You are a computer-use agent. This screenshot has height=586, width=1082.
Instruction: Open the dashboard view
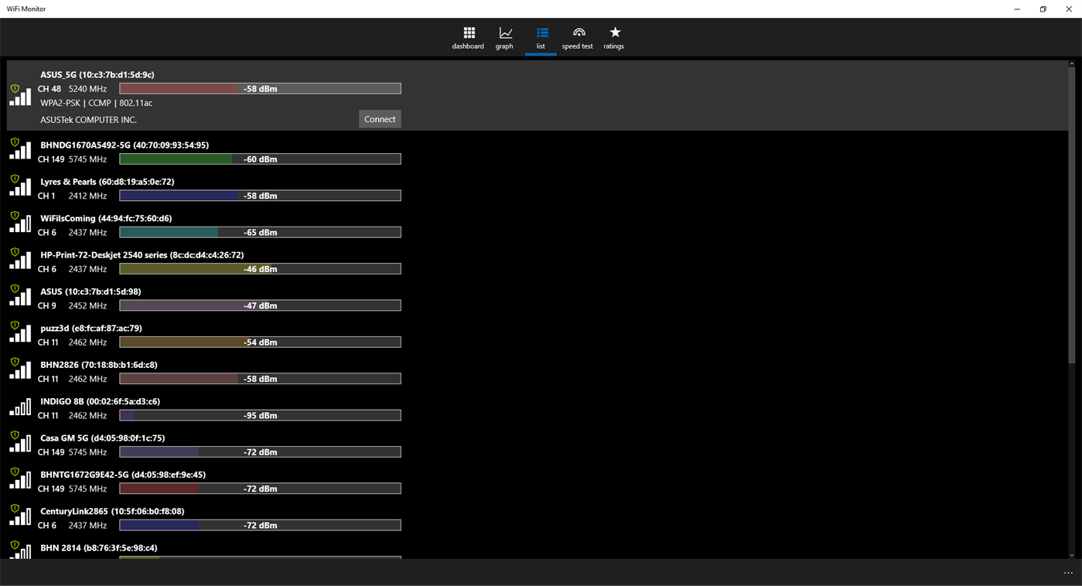[468, 37]
